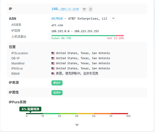The height and width of the screenshot is (132, 155).
Task: Click US flag icon in DB-IP row
Action: [x=53, y=58]
